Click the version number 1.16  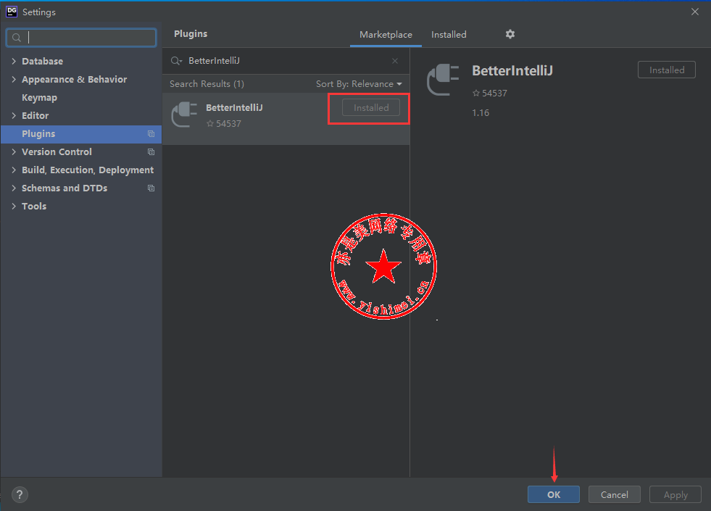[481, 113]
